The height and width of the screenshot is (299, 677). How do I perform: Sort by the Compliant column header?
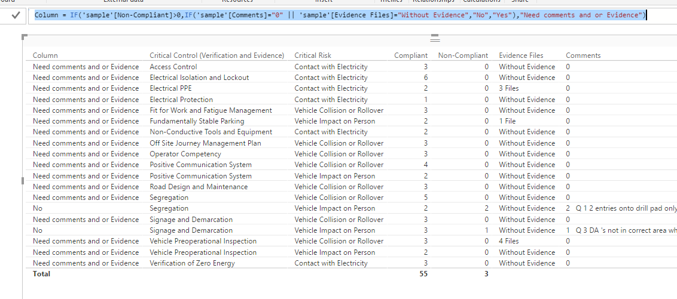point(411,56)
